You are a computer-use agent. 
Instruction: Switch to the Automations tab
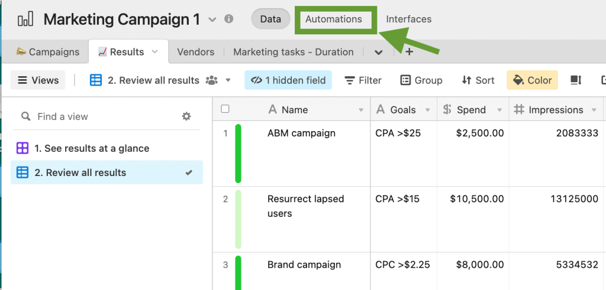pyautogui.click(x=334, y=19)
